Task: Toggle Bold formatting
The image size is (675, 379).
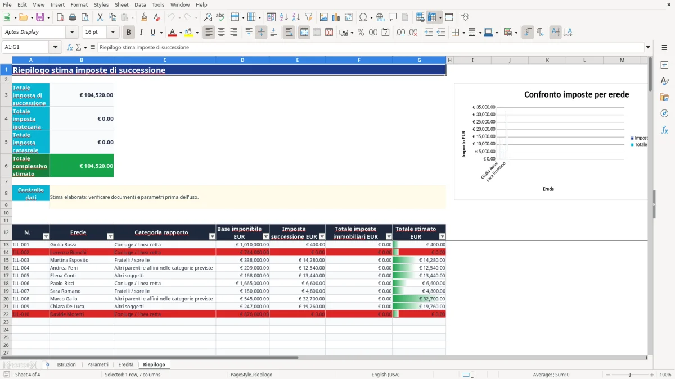Action: [129, 33]
